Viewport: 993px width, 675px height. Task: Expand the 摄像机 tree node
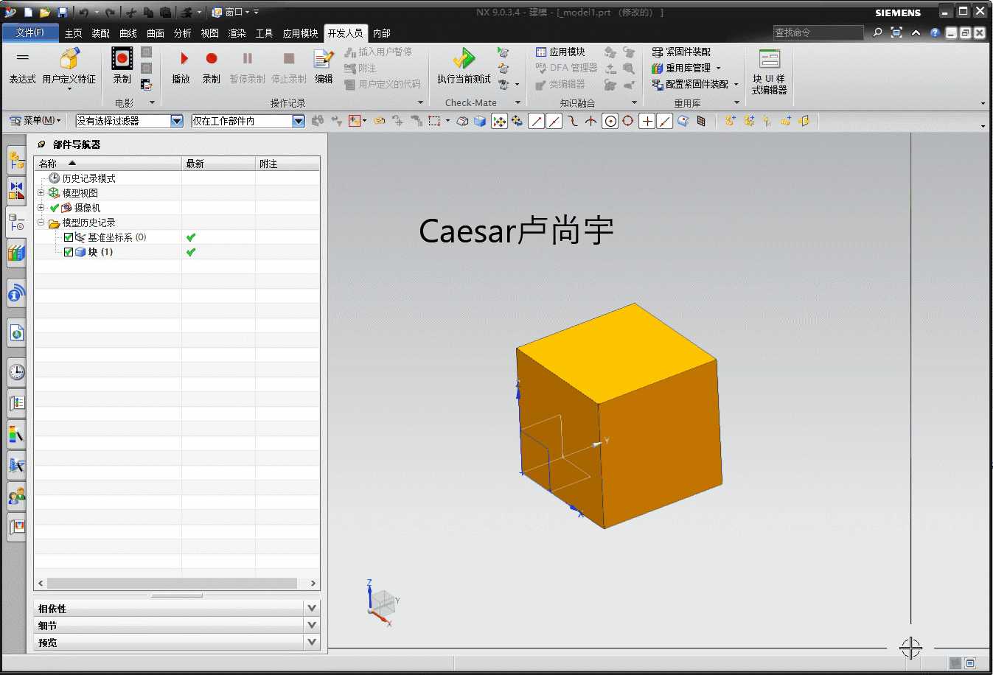coord(41,208)
